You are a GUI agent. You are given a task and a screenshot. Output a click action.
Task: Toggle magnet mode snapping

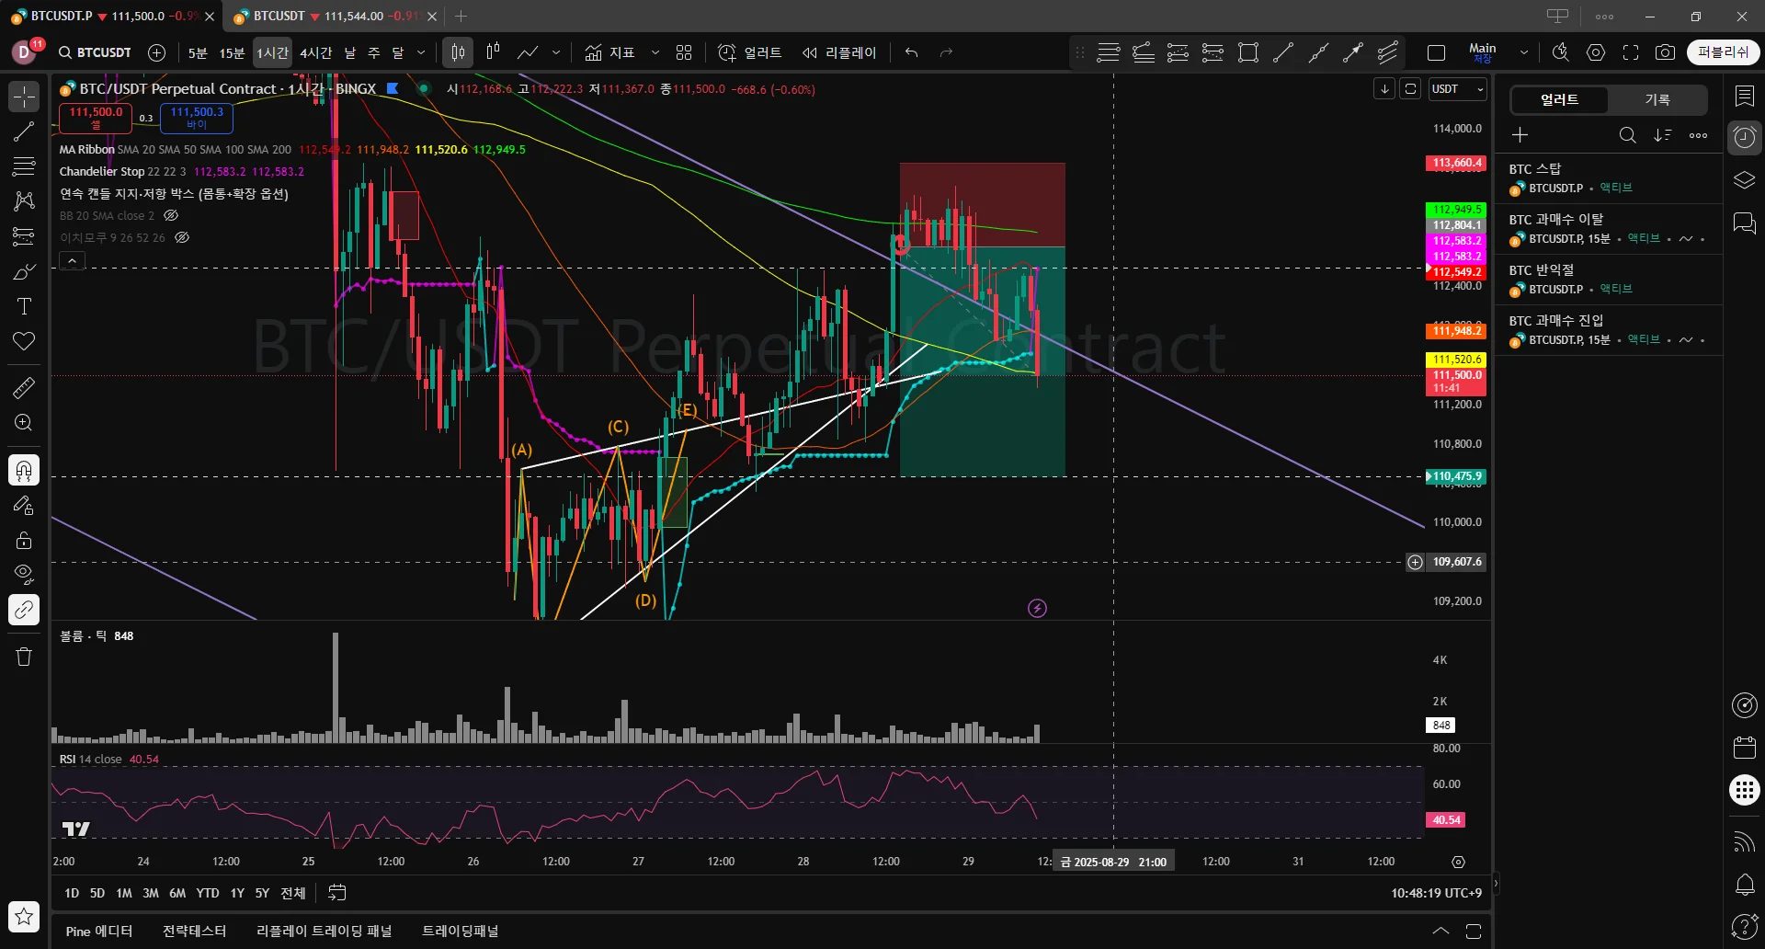coord(24,470)
